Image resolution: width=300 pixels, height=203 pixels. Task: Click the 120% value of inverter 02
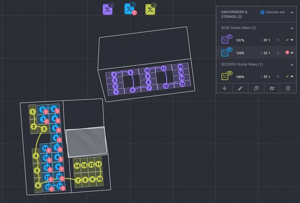[x=240, y=53]
